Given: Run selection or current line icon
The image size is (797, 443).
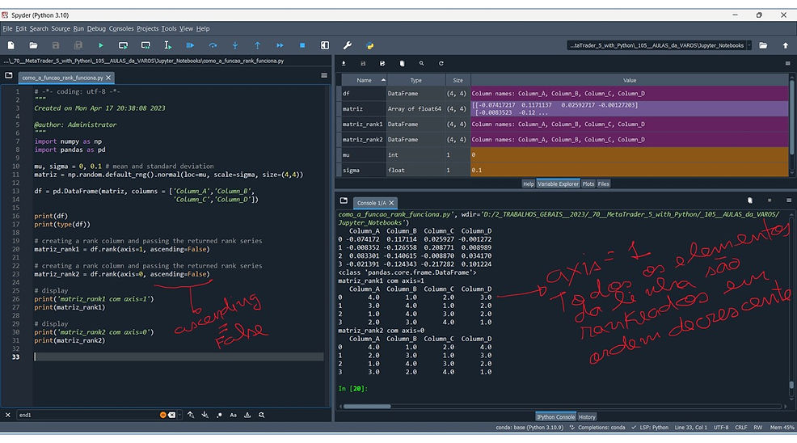Looking at the screenshot, I should tap(168, 45).
